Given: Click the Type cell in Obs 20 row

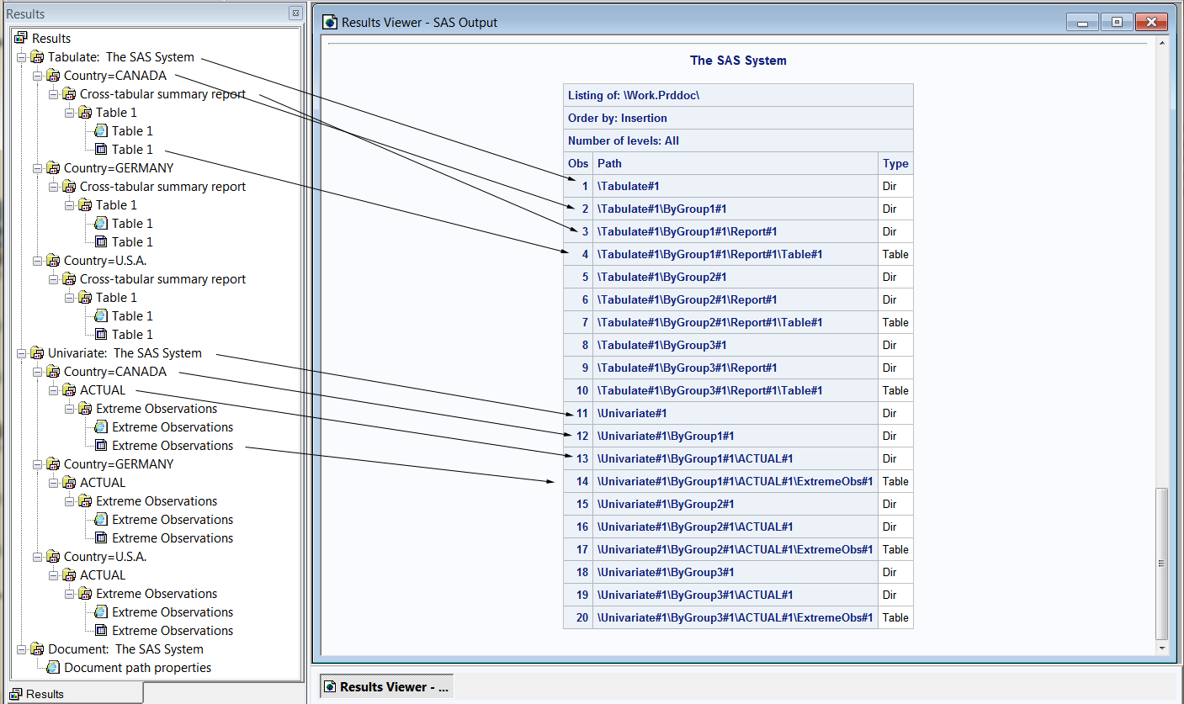Looking at the screenshot, I should click(895, 617).
